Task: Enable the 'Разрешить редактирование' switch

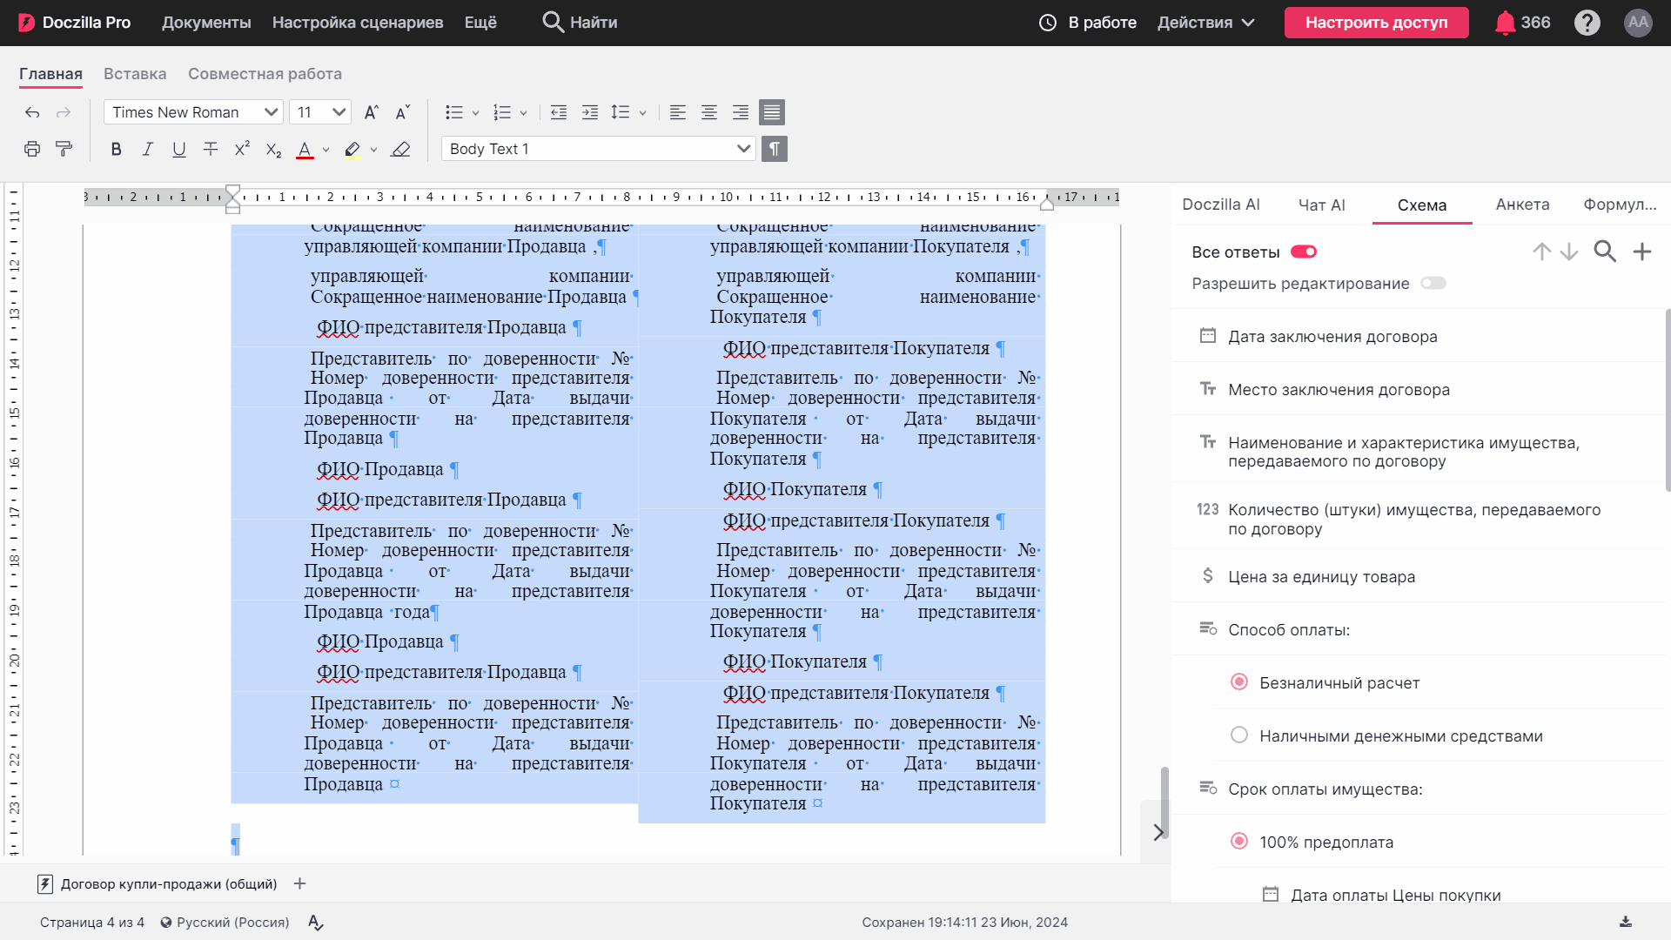Action: coord(1433,283)
